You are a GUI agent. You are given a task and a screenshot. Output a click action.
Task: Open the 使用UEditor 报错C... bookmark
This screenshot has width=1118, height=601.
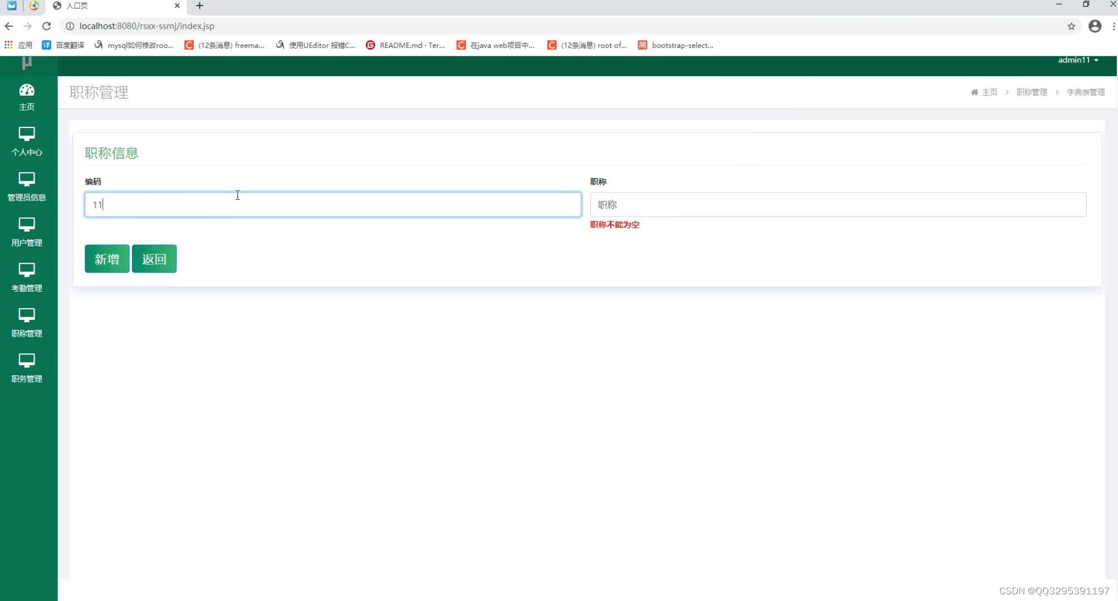pos(315,45)
